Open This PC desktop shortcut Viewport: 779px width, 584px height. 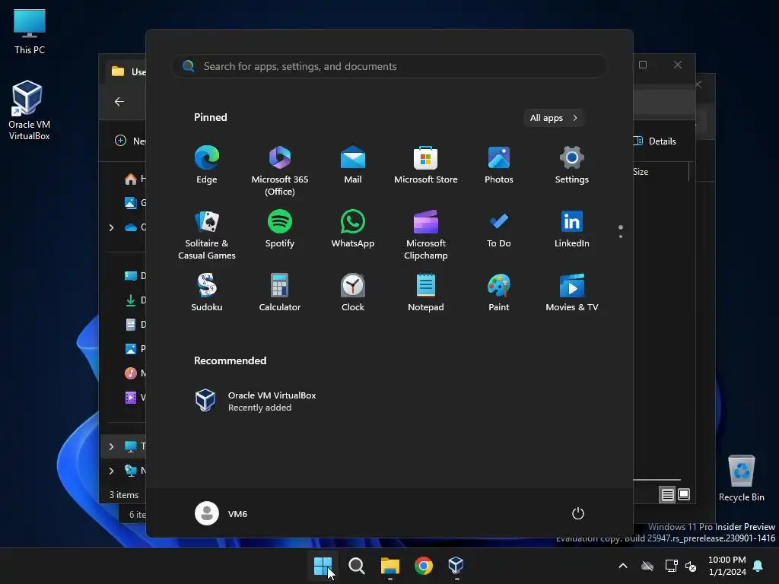tap(30, 31)
